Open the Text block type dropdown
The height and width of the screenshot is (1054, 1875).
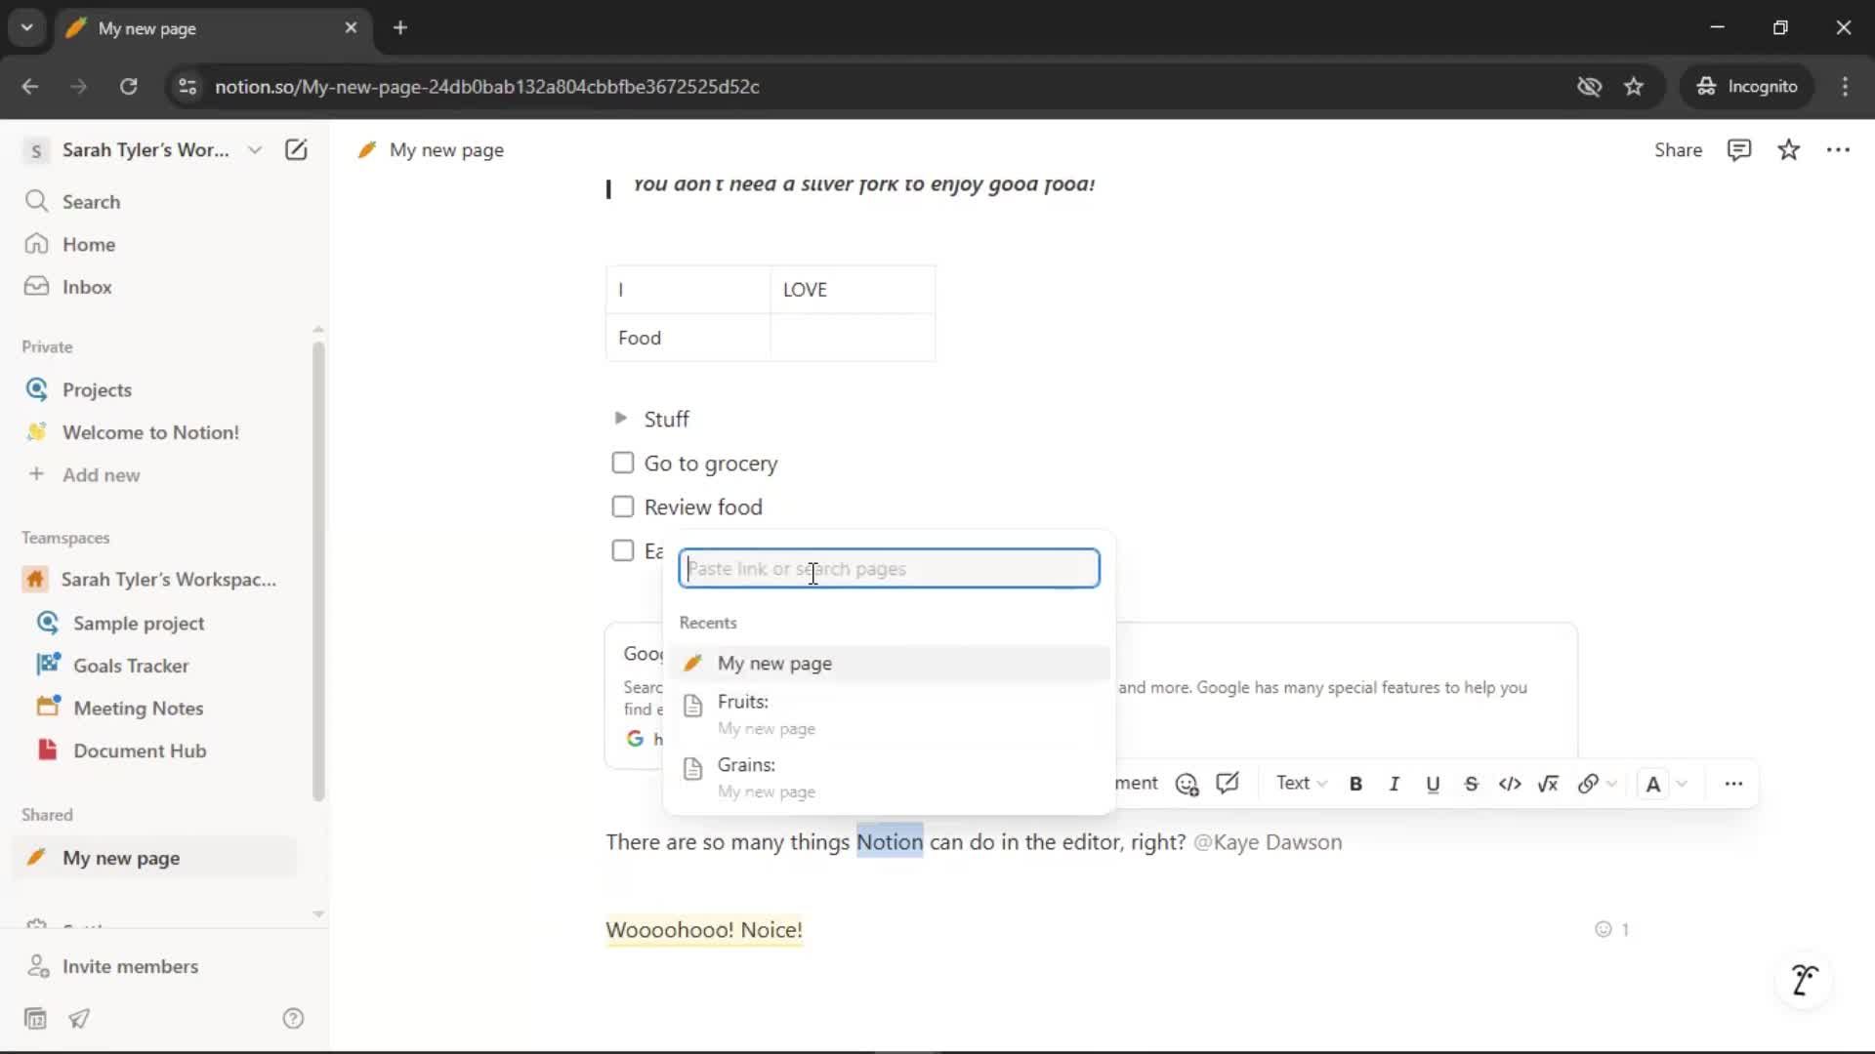coord(1301,784)
